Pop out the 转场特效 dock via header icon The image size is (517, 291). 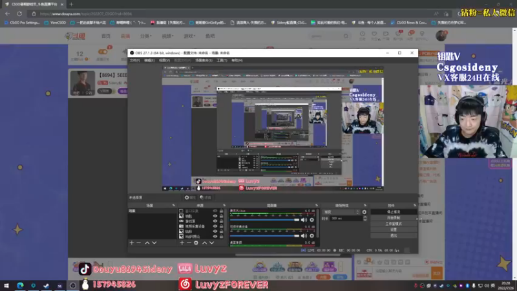click(364, 205)
